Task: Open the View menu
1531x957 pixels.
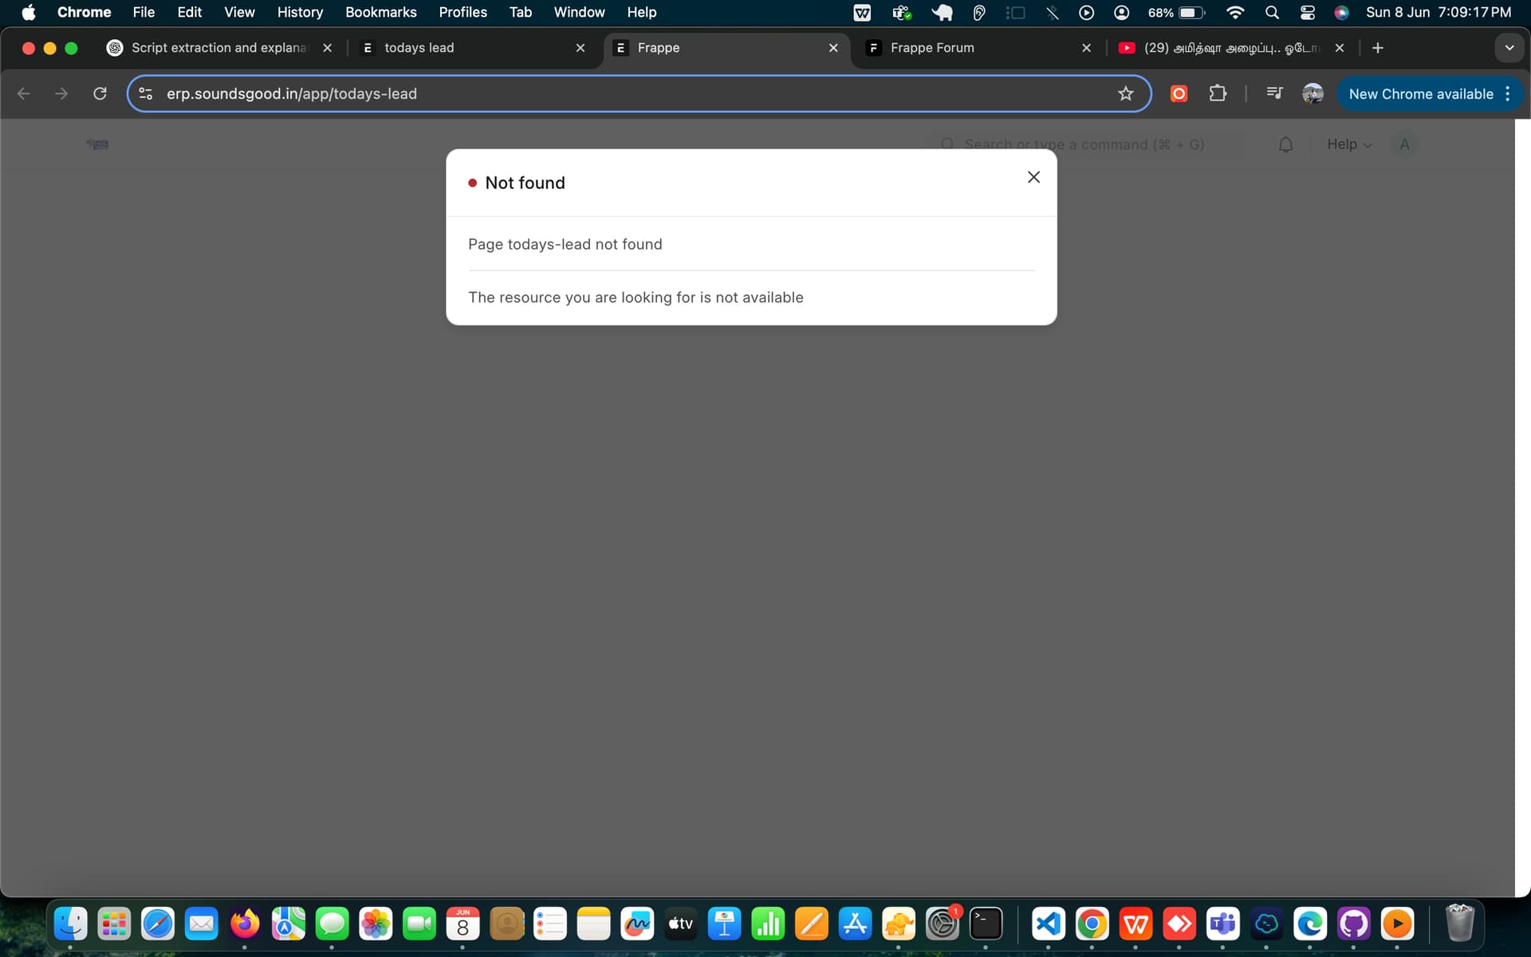Action: pyautogui.click(x=239, y=12)
